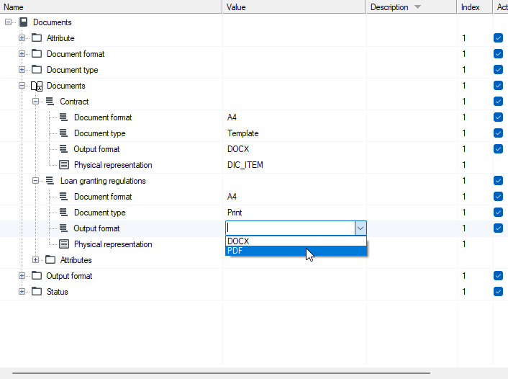508x379 pixels.
Task: Click the Attribute folder icon
Action: tap(37, 38)
